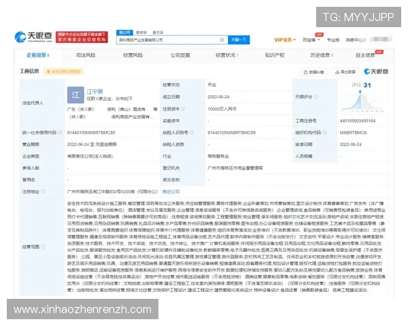
Task: Open the 保利(佛山)酒店有… company link
Action: click(x=129, y=109)
